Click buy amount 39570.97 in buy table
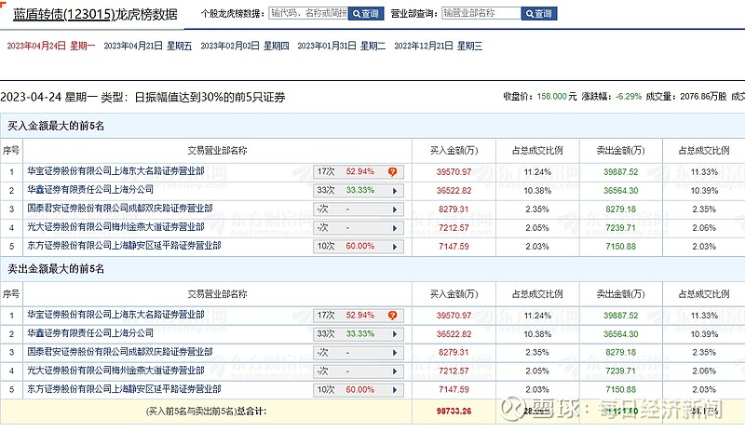745x432 pixels. [454, 172]
